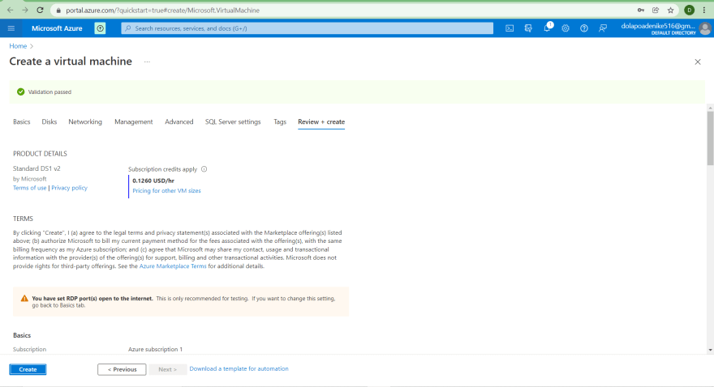Click the RDP warning triangle icon
This screenshot has width=714, height=387.
click(24, 299)
